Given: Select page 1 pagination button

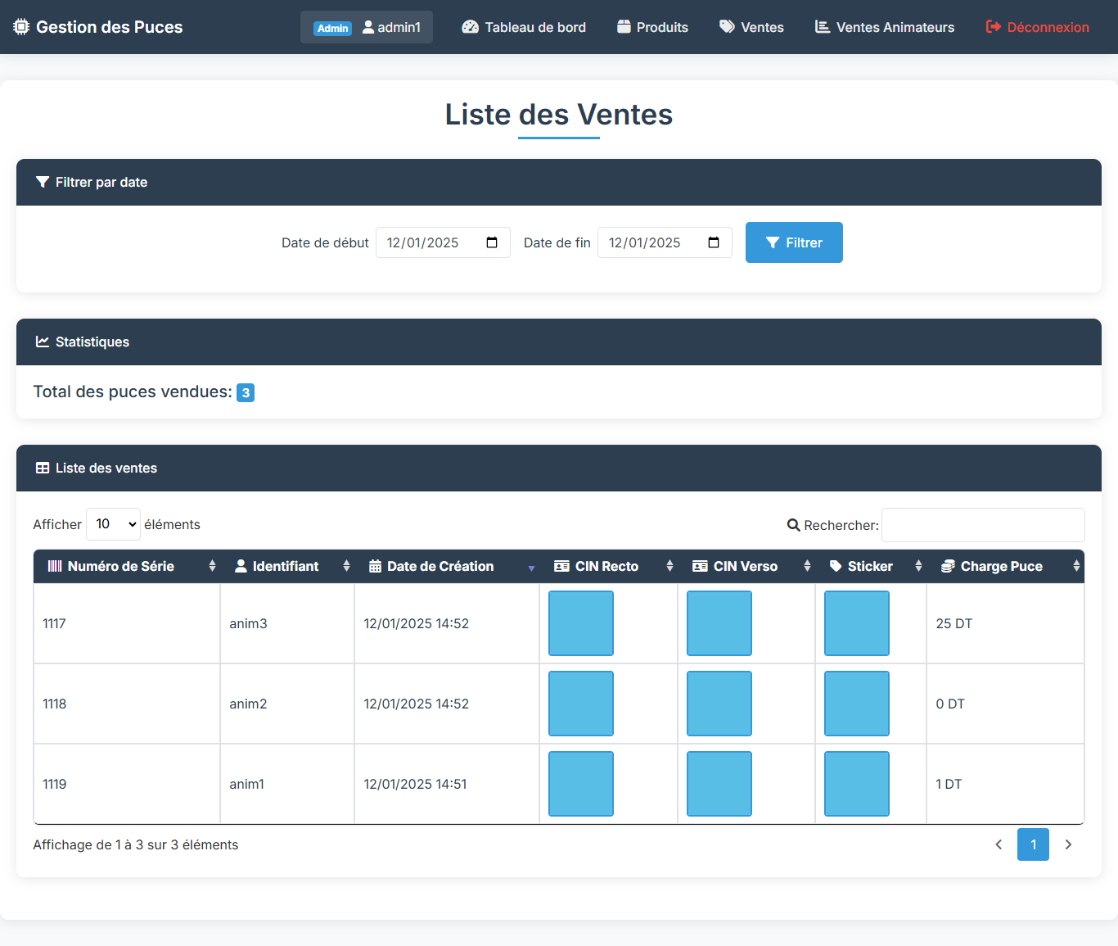Looking at the screenshot, I should pyautogui.click(x=1033, y=844).
